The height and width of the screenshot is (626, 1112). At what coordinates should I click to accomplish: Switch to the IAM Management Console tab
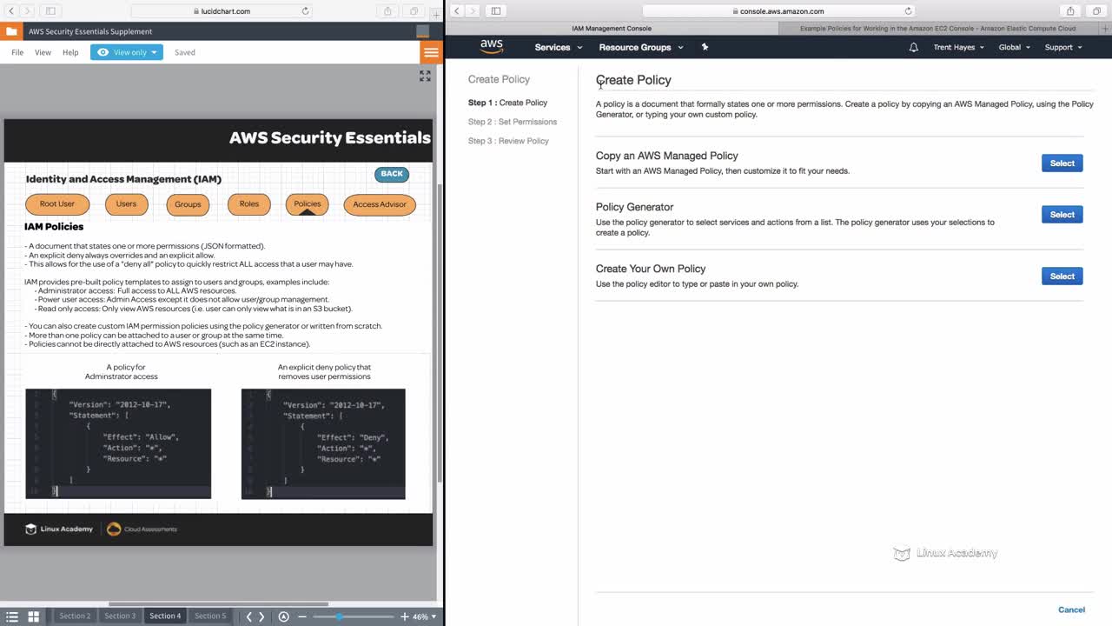pyautogui.click(x=612, y=29)
